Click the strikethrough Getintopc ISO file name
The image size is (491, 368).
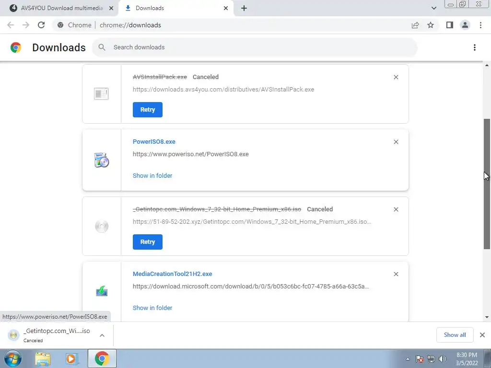coord(217,209)
